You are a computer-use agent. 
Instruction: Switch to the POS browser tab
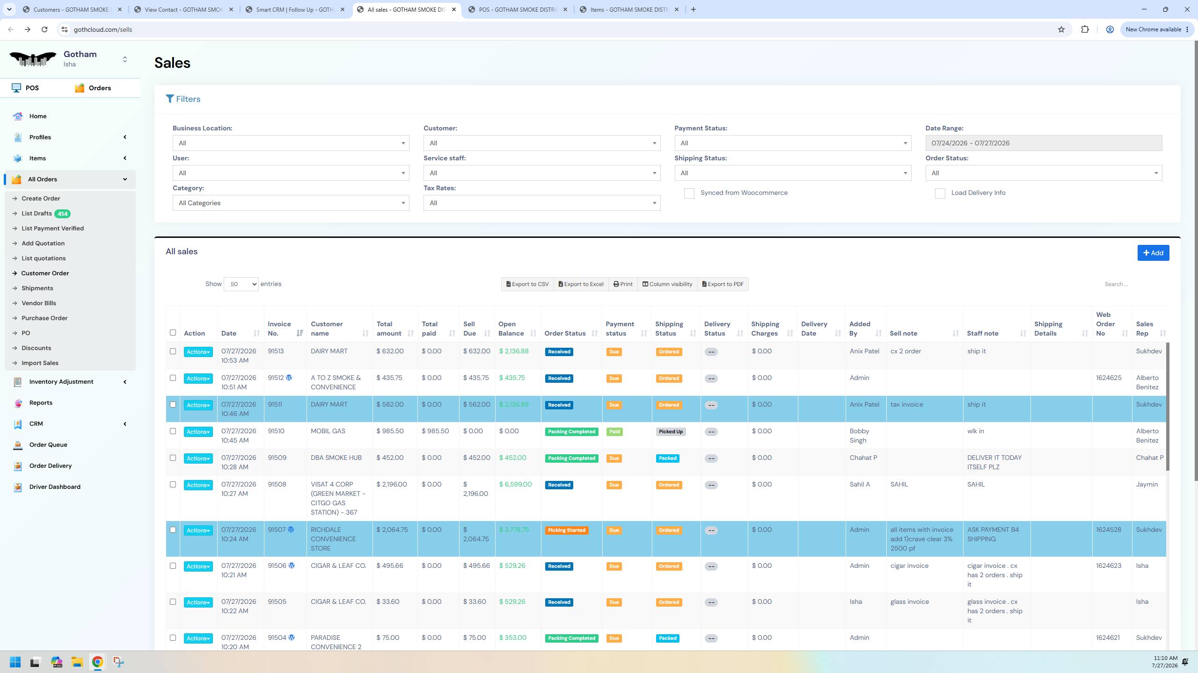(x=518, y=9)
